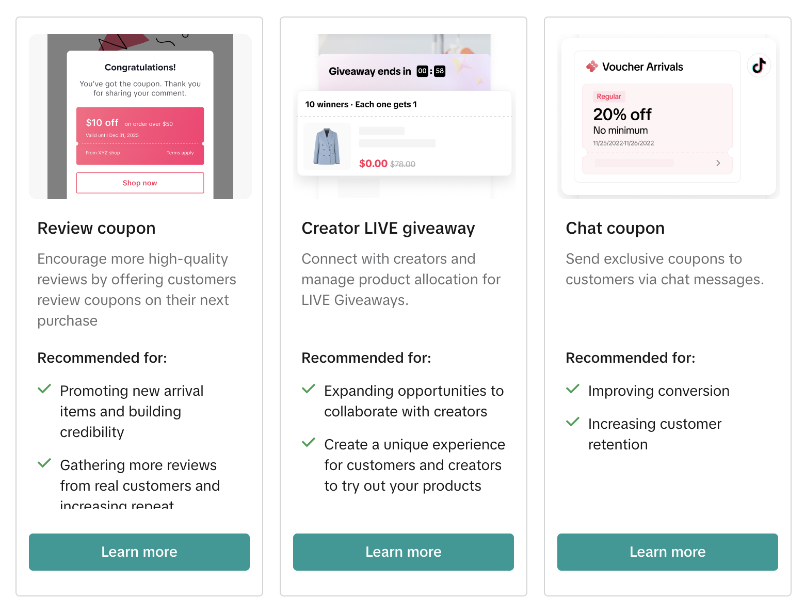Click the chevron arrow on the voucher
The image size is (805, 614).
click(718, 163)
